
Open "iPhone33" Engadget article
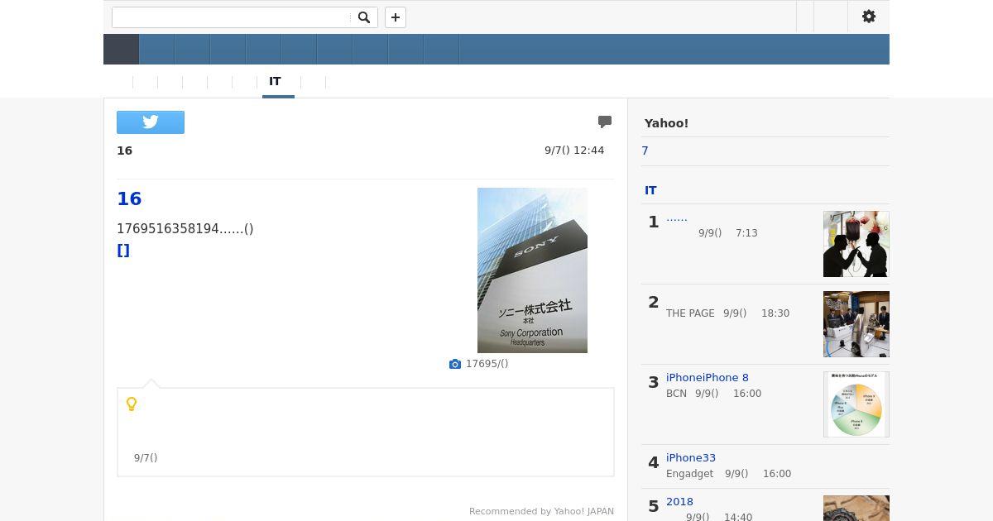point(691,458)
